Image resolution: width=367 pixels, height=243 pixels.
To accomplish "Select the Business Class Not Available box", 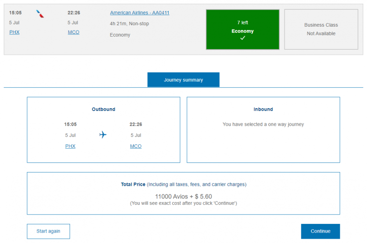I will (321, 29).
